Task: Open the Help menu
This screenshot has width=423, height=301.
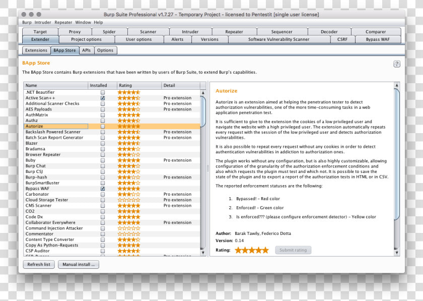Action: tap(98, 22)
